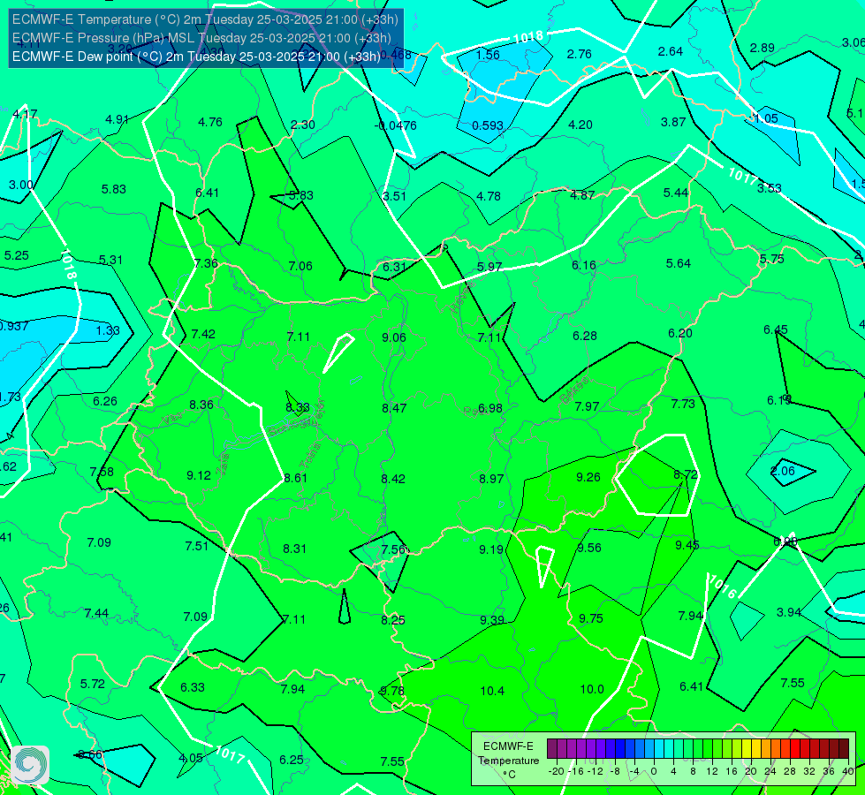This screenshot has width=865, height=795.
Task: Click the map value 7.51
Action: (x=196, y=546)
